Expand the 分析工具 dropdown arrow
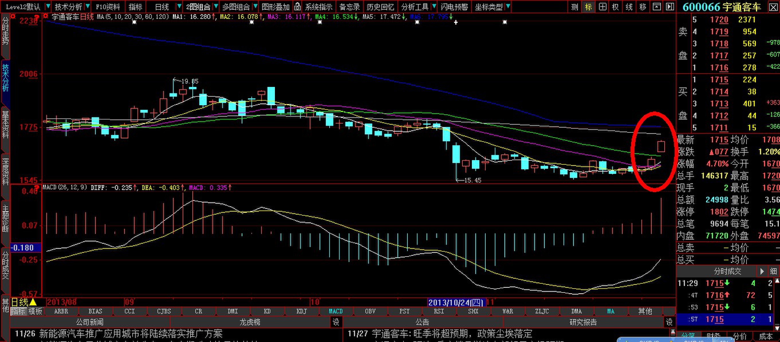The height and width of the screenshot is (342, 780). [434, 6]
